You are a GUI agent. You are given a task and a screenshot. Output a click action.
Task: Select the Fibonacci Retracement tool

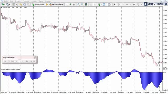138,4
